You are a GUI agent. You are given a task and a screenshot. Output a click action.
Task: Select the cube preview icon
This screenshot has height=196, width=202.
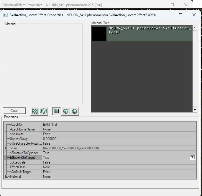(65, 111)
